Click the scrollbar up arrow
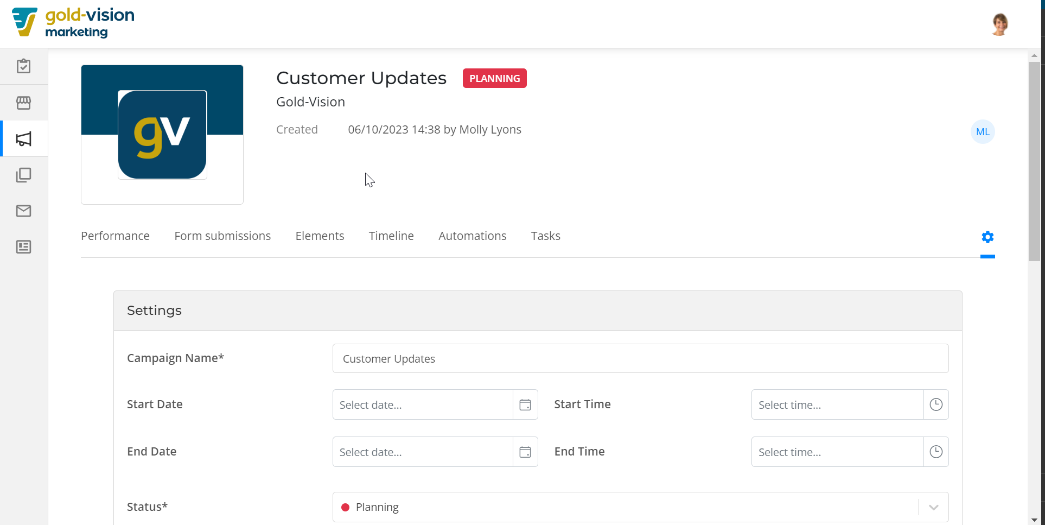The height and width of the screenshot is (525, 1045). [1034, 55]
